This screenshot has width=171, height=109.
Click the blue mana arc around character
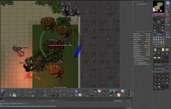tap(78, 51)
